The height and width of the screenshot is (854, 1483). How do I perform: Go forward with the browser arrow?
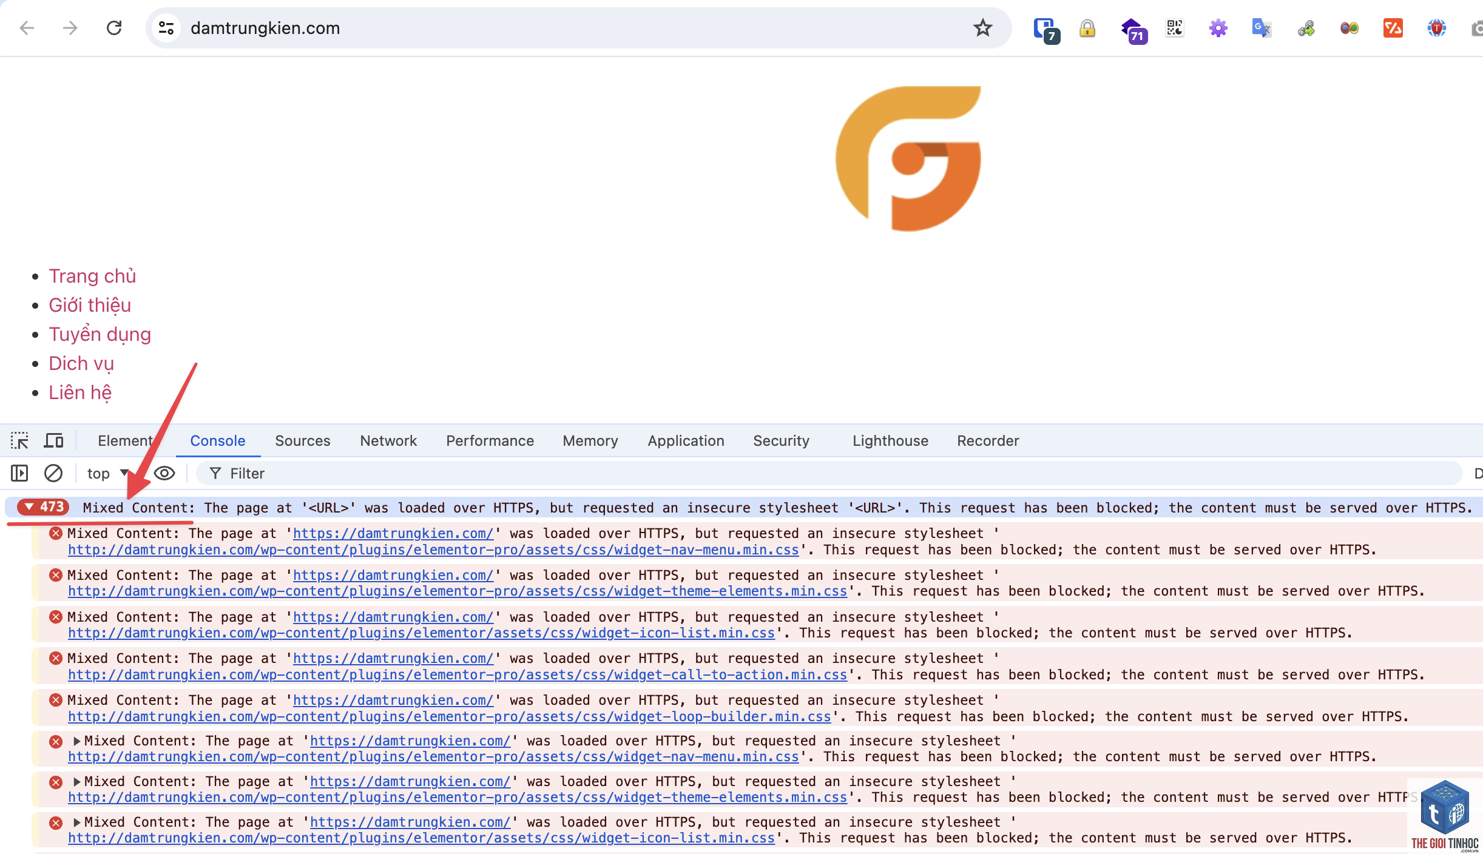70,28
